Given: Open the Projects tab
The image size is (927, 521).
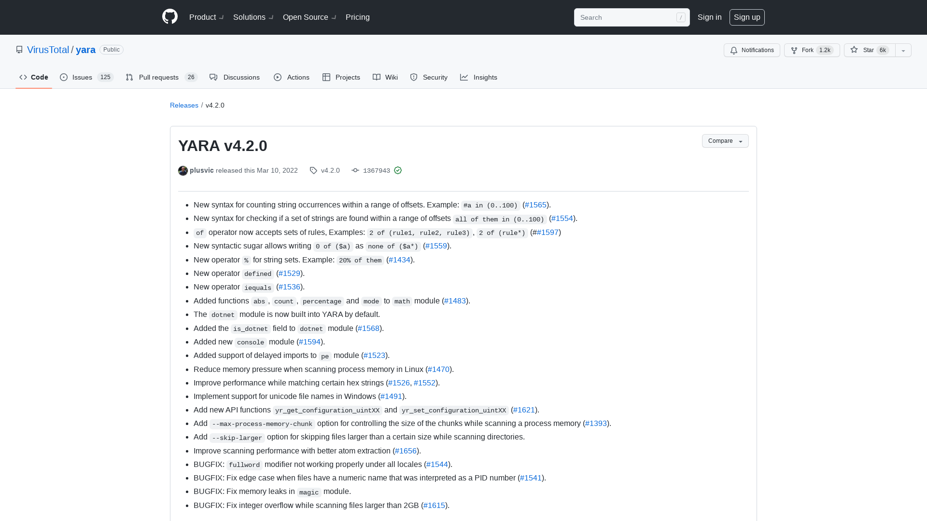Looking at the screenshot, I should coord(341,77).
